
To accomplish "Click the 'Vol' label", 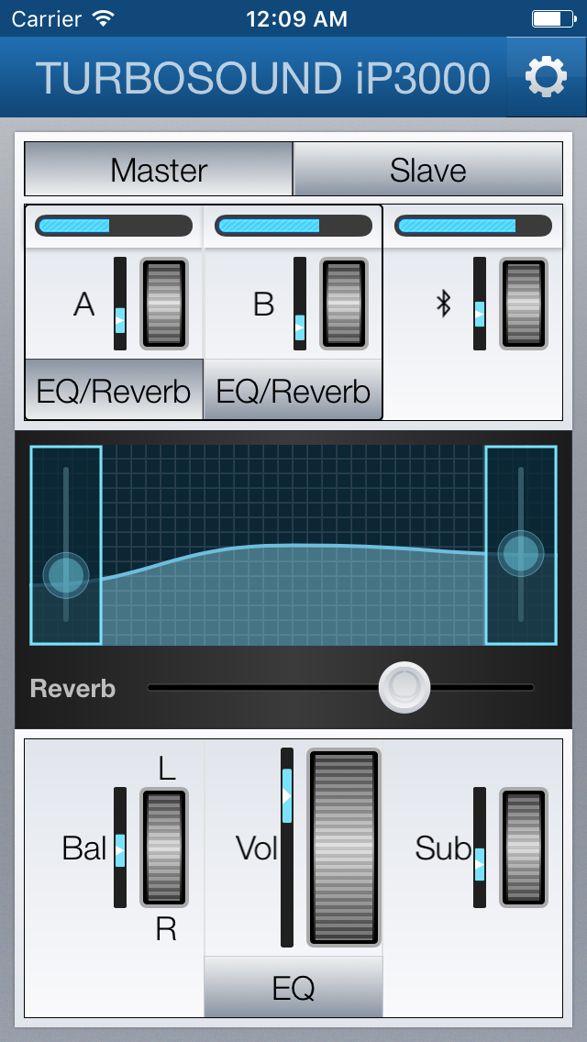I will pyautogui.click(x=256, y=848).
